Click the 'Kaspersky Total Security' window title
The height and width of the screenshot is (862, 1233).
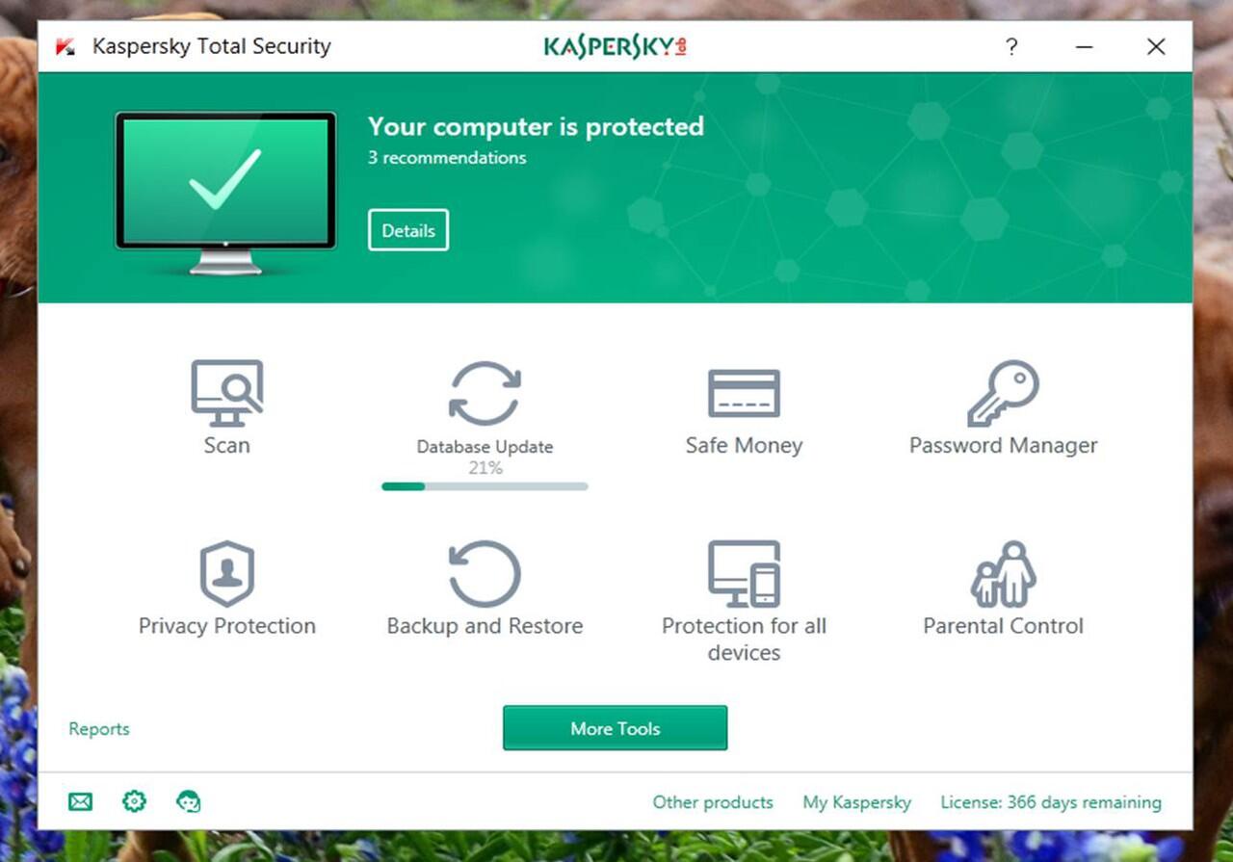211,46
